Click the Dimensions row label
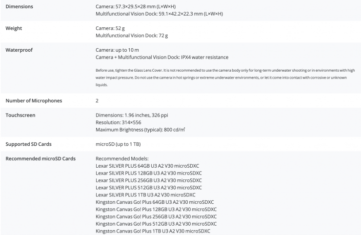The height and width of the screenshot is (235, 361). pyautogui.click(x=19, y=6)
